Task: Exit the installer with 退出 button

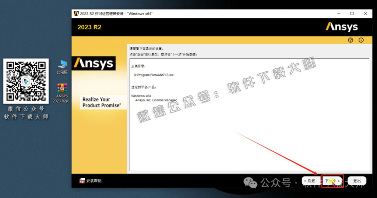Action: click(x=357, y=181)
